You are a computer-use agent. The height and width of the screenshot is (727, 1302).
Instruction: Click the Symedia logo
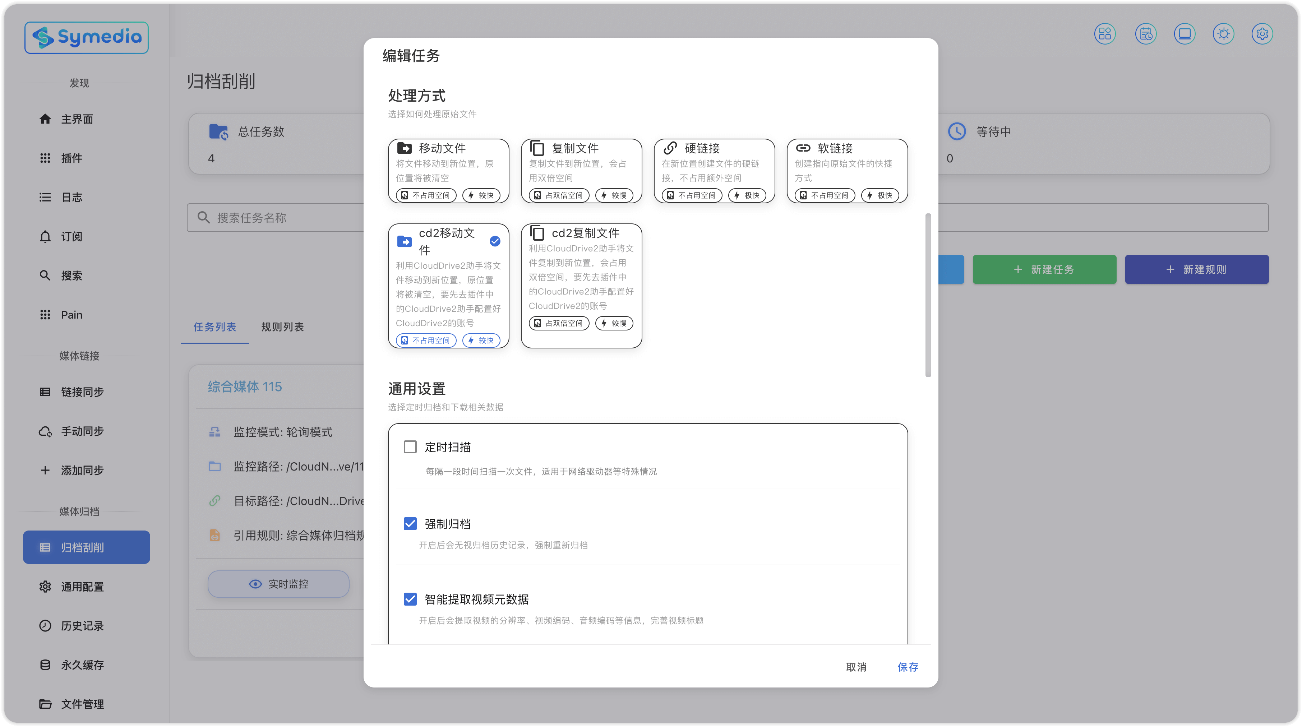point(87,37)
